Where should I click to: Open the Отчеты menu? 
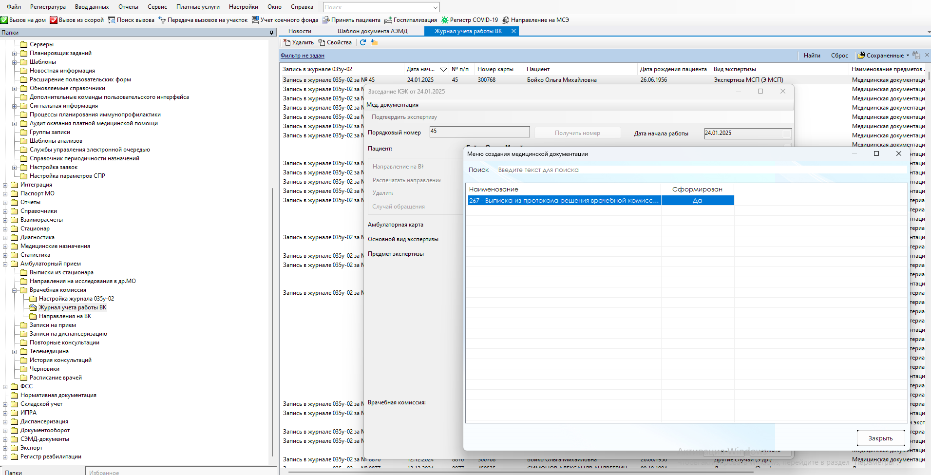coord(128,7)
